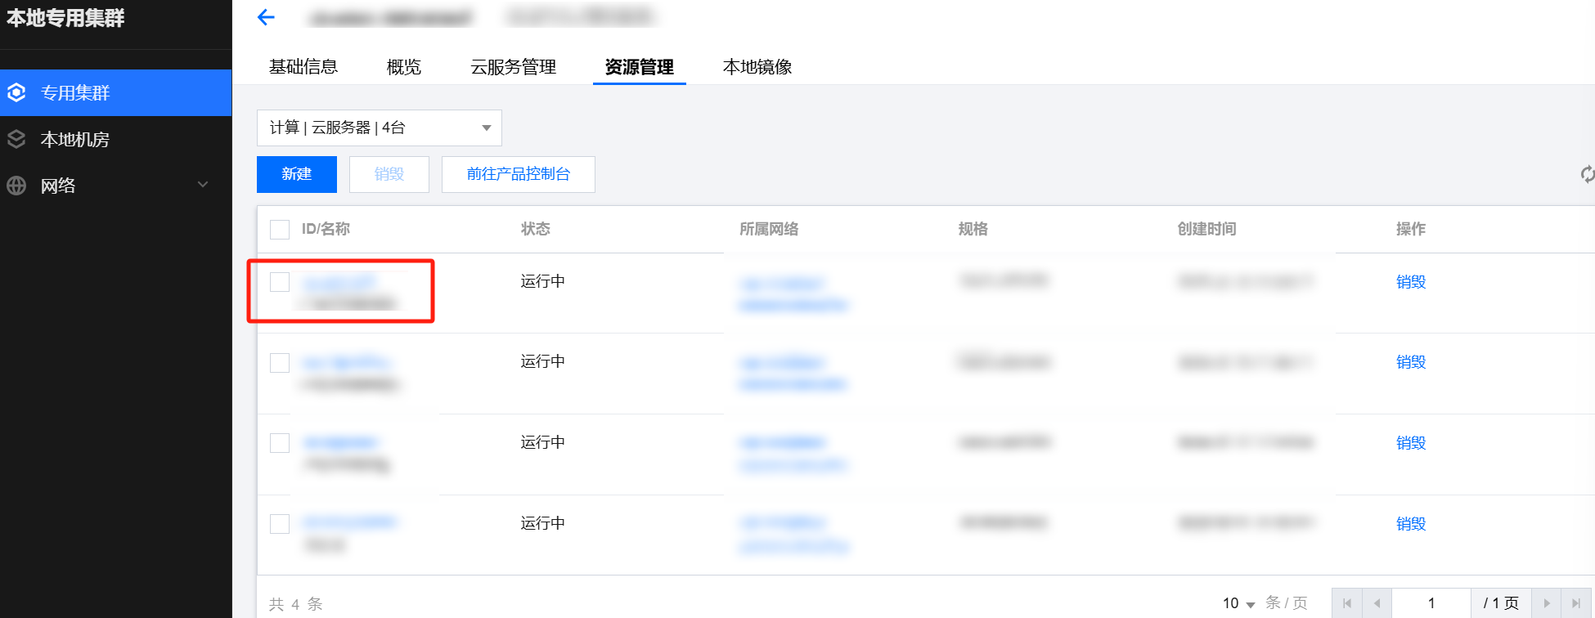
Task: Toggle the select-all checkbox in header
Action: [x=280, y=229]
